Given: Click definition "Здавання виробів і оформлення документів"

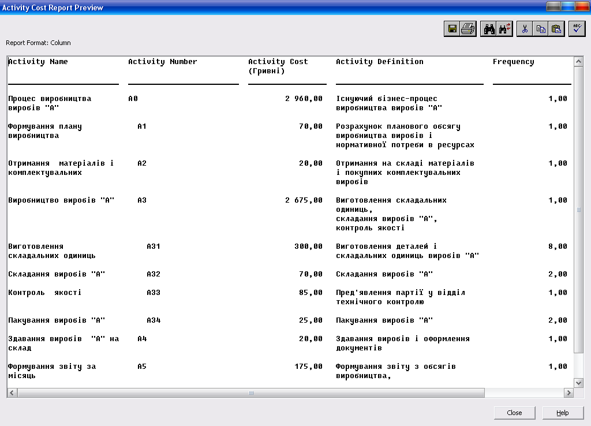Looking at the screenshot, I should 403,343.
